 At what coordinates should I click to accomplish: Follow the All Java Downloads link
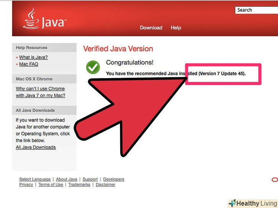[x=36, y=147]
